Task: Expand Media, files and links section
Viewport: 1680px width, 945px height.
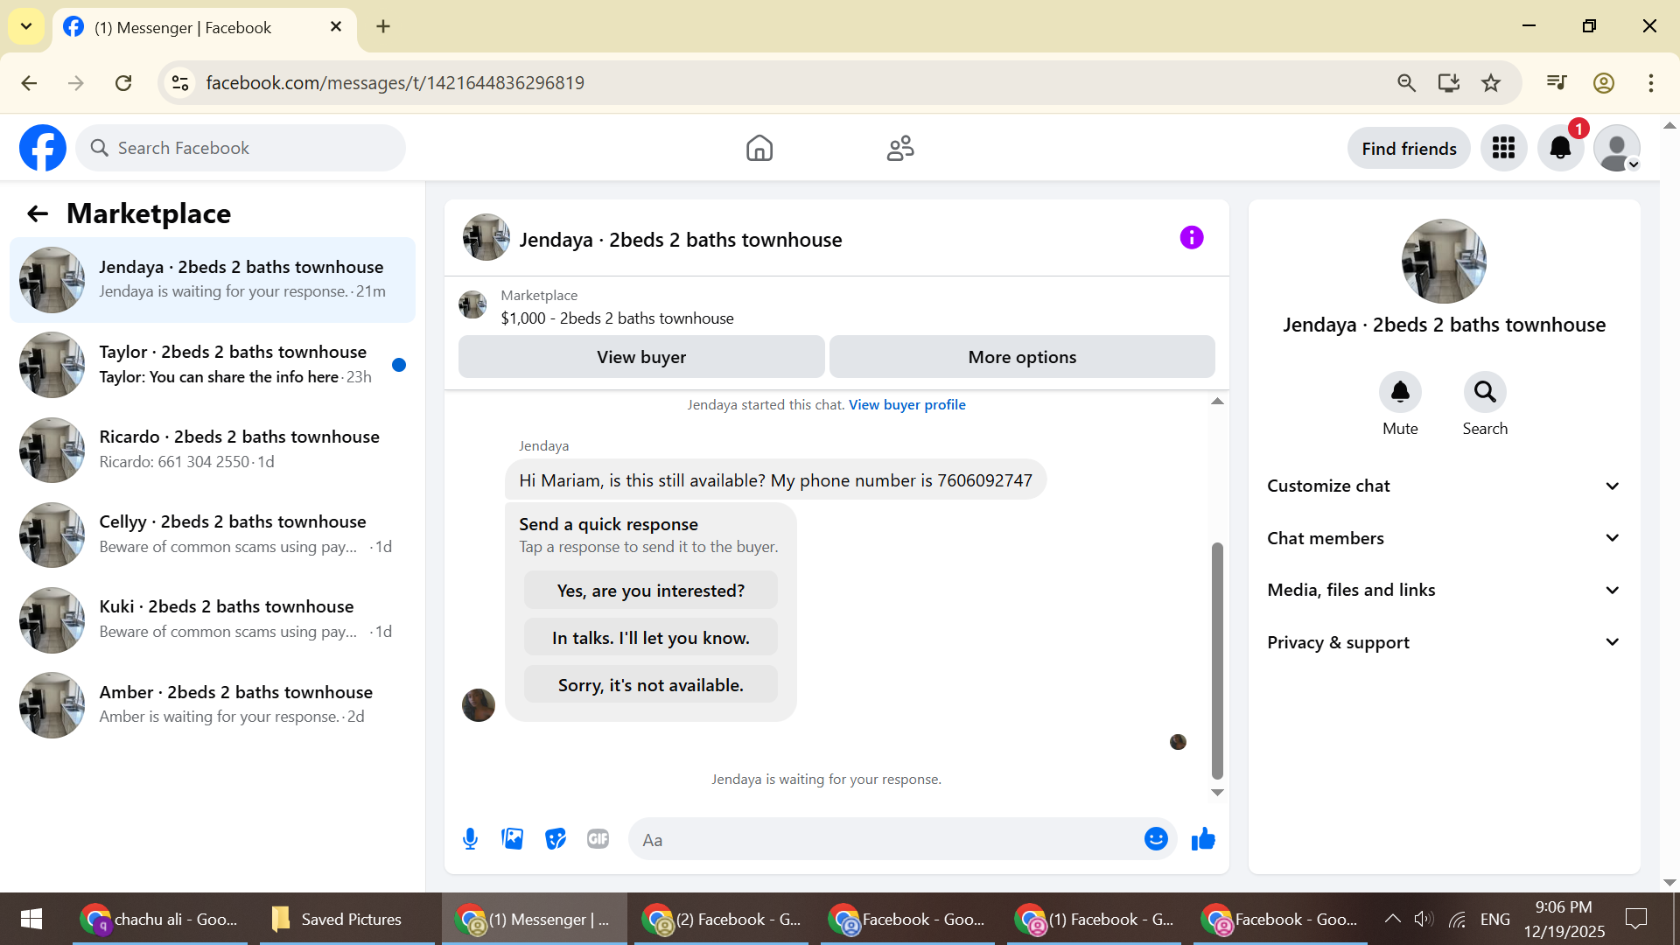Action: [x=1443, y=590]
